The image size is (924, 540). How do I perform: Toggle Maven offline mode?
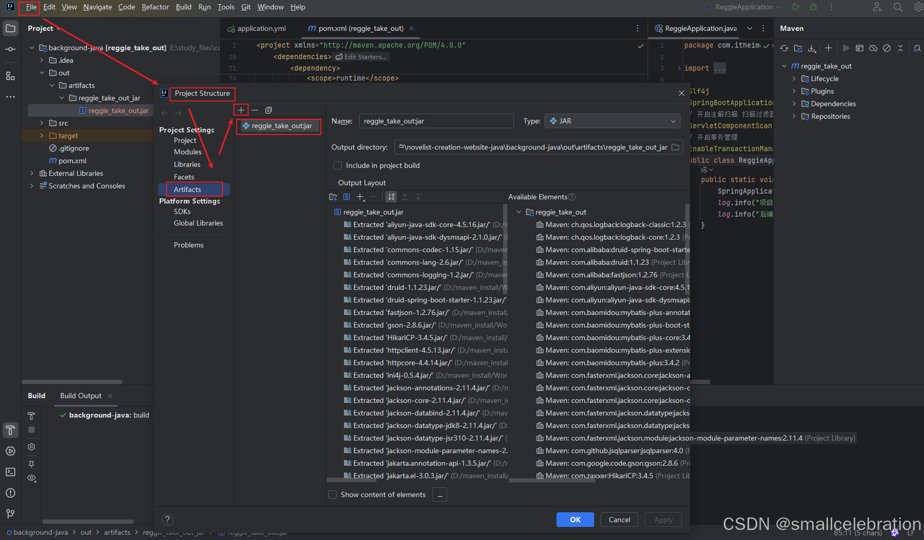873,48
